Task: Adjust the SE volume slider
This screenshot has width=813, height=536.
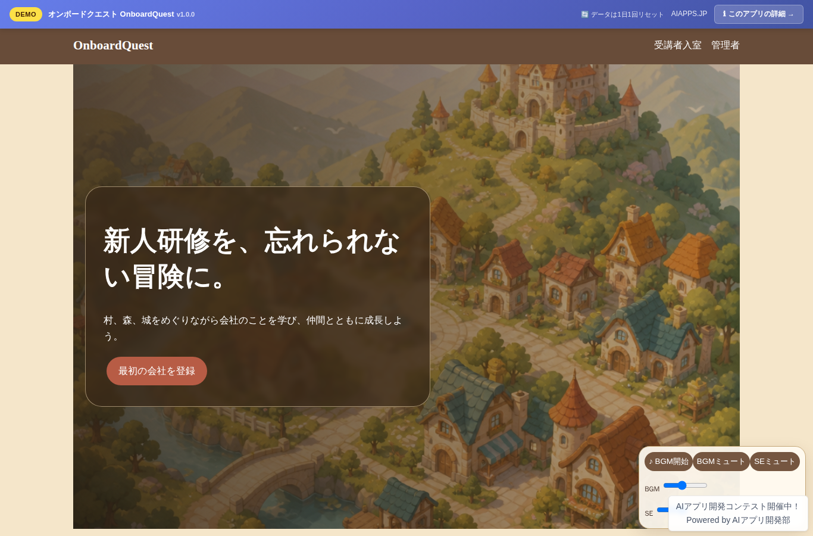Action: [x=662, y=510]
